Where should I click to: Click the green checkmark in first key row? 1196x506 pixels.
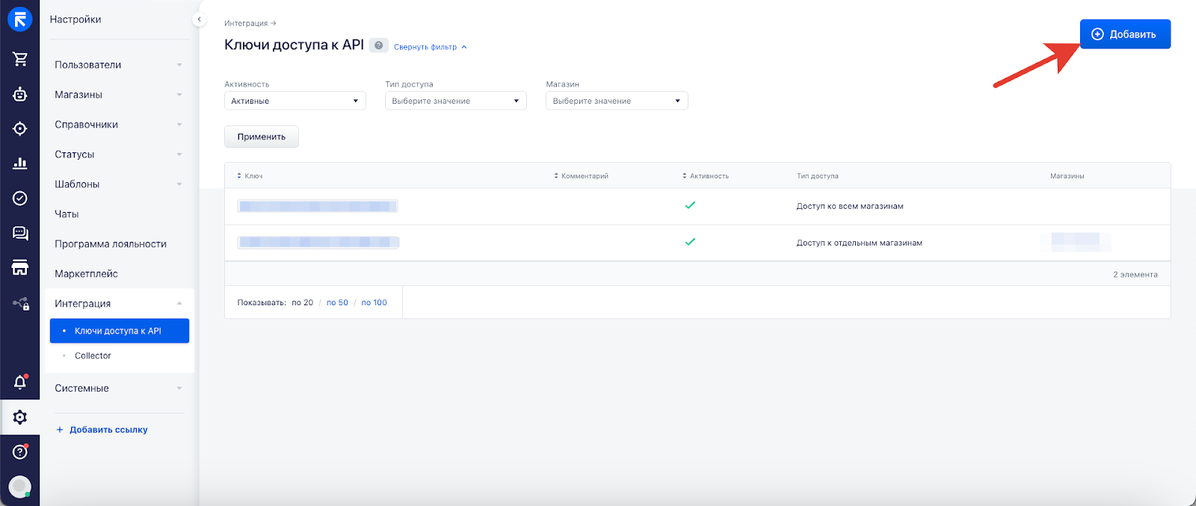click(x=690, y=205)
